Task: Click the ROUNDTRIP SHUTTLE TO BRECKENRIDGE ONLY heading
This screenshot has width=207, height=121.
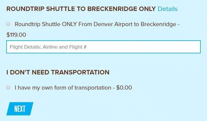Action: [x=81, y=9]
